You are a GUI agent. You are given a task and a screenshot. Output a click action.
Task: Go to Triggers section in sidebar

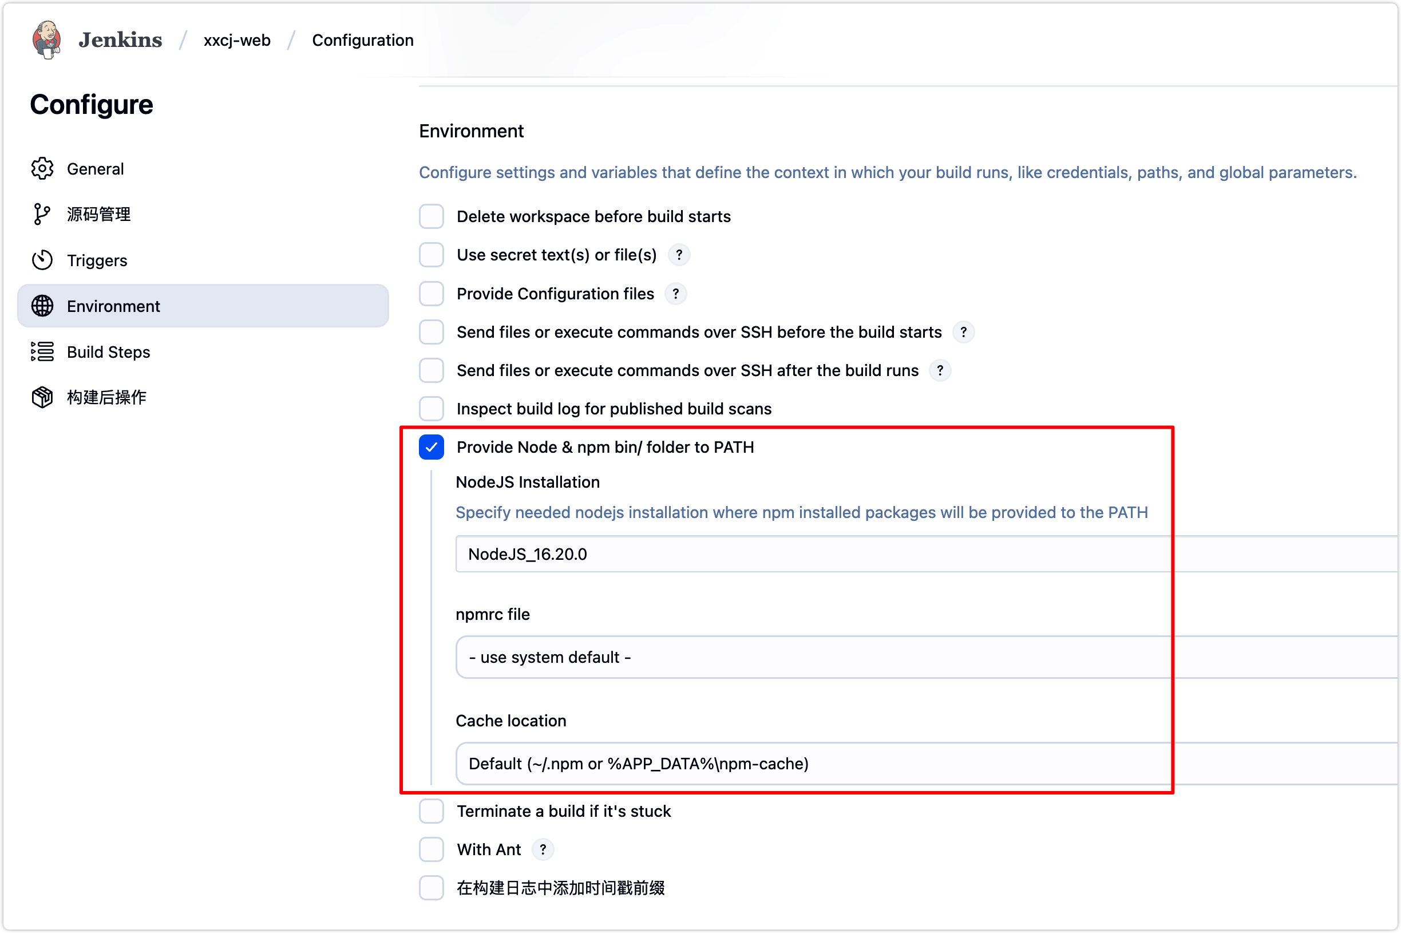coord(97,260)
